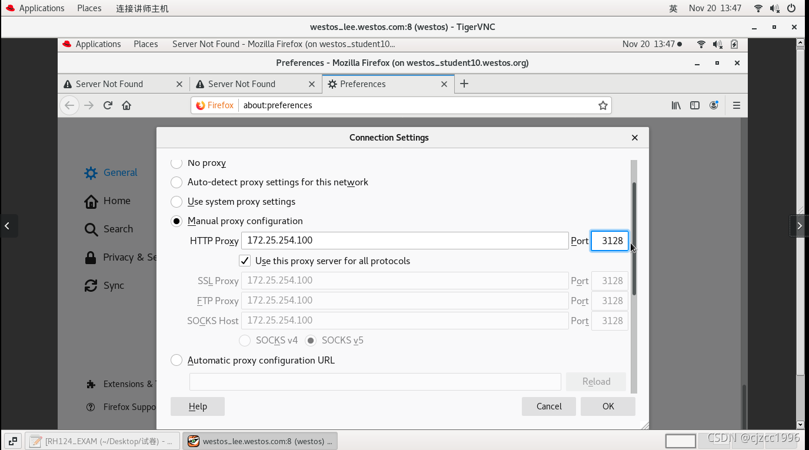Viewport: 809px width, 450px height.
Task: Click the OK button
Action: 608,406
